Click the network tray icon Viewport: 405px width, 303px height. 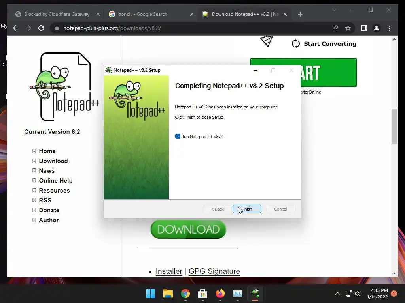click(349, 294)
